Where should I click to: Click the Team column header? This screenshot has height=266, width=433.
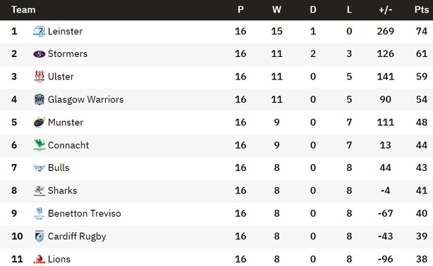[23, 10]
